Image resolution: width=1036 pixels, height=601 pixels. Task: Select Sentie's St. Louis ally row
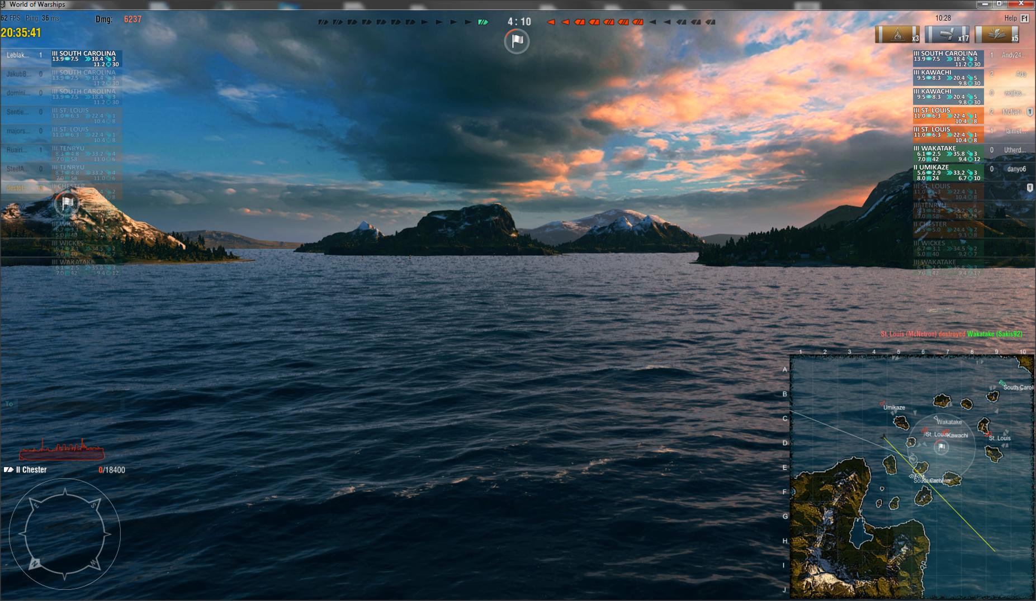(62, 115)
